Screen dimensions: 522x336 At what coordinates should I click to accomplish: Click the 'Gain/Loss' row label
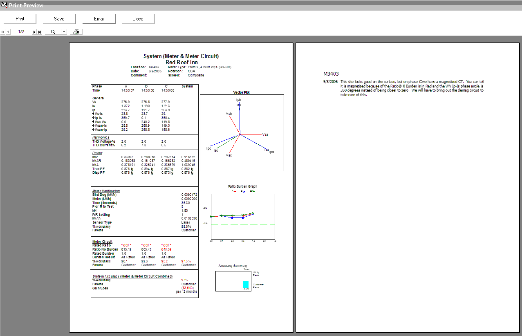101,288
